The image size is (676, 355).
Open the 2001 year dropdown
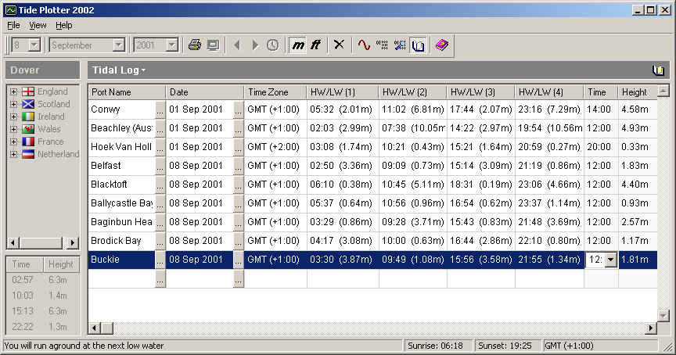click(172, 45)
